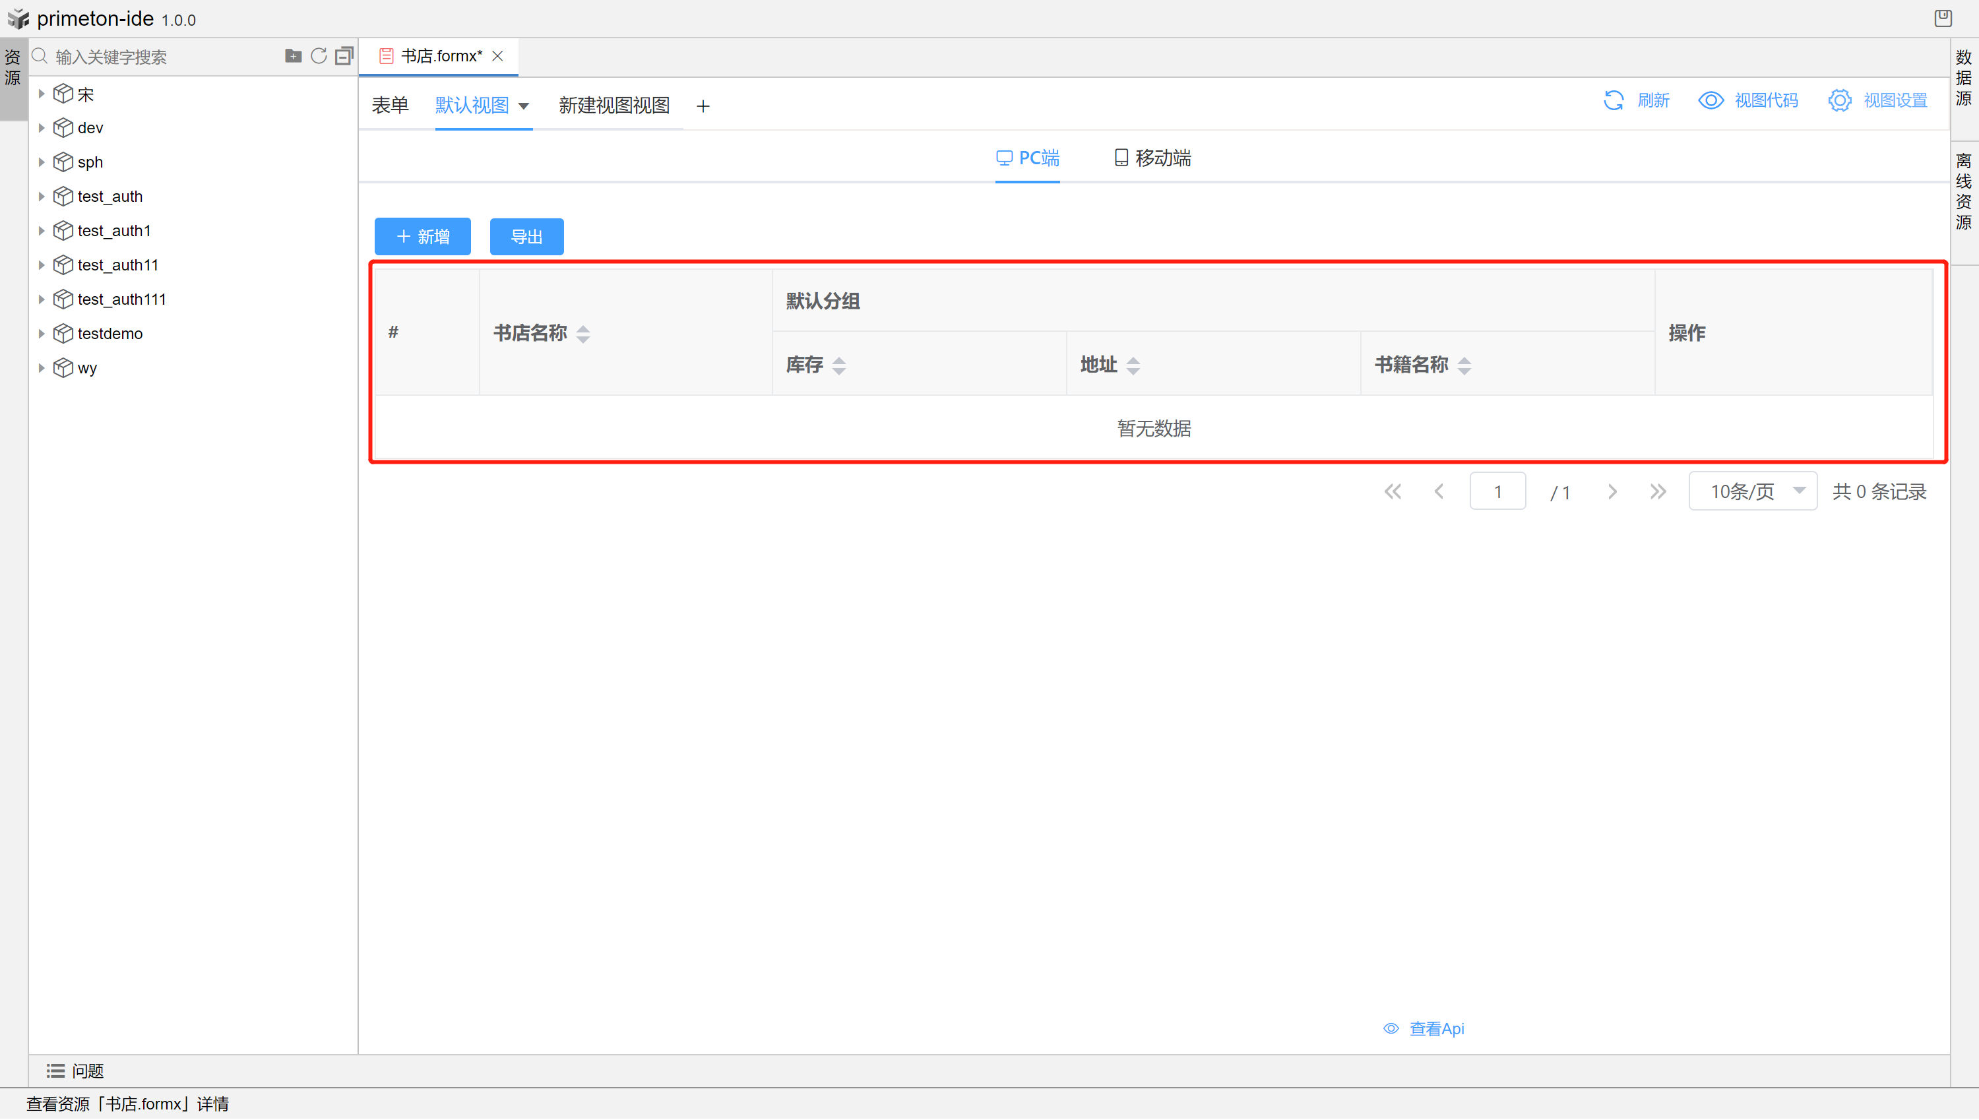
Task: Open 视图代码
Action: 1766,101
